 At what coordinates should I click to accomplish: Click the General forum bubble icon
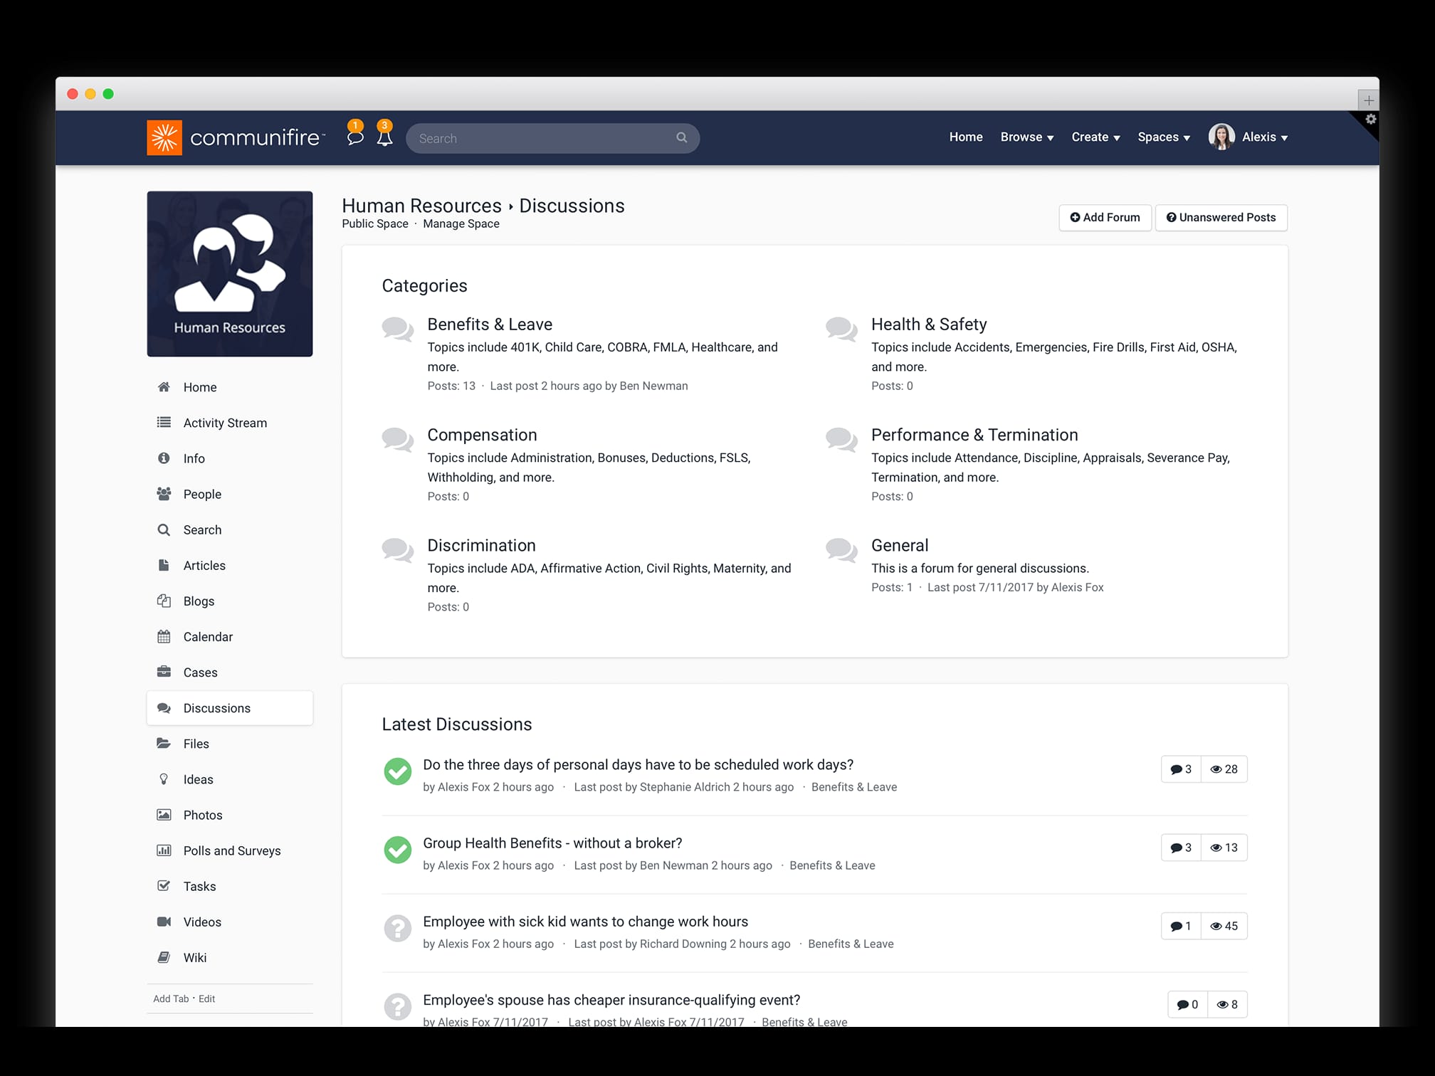(841, 551)
